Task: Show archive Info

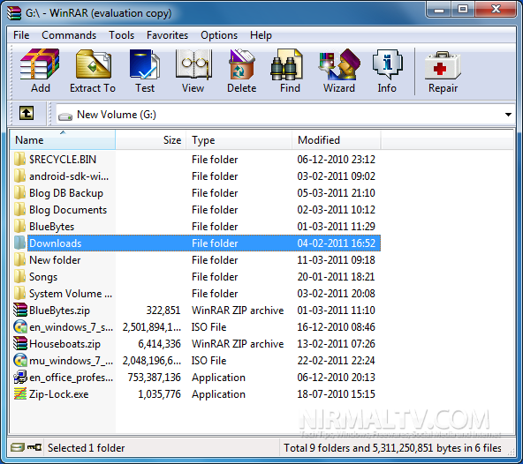Action: pos(387,64)
